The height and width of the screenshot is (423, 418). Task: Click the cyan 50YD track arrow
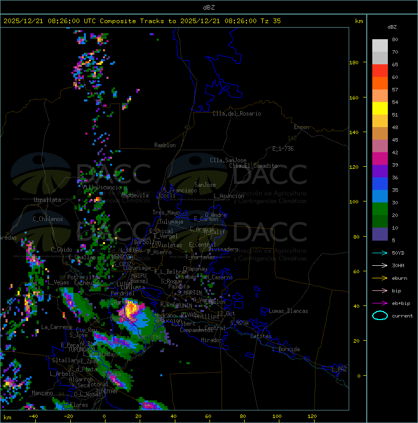[380, 253]
